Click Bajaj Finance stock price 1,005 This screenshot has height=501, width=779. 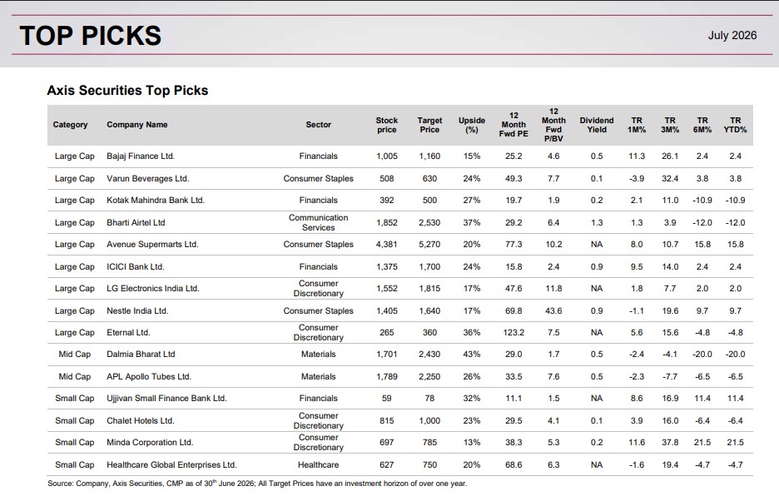386,156
